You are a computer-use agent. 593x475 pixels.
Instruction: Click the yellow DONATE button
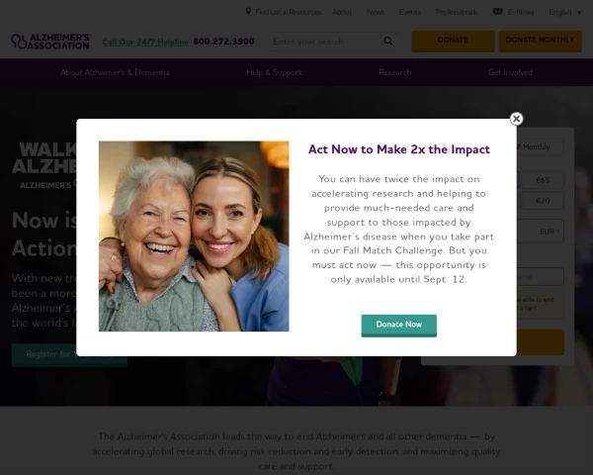coord(453,41)
